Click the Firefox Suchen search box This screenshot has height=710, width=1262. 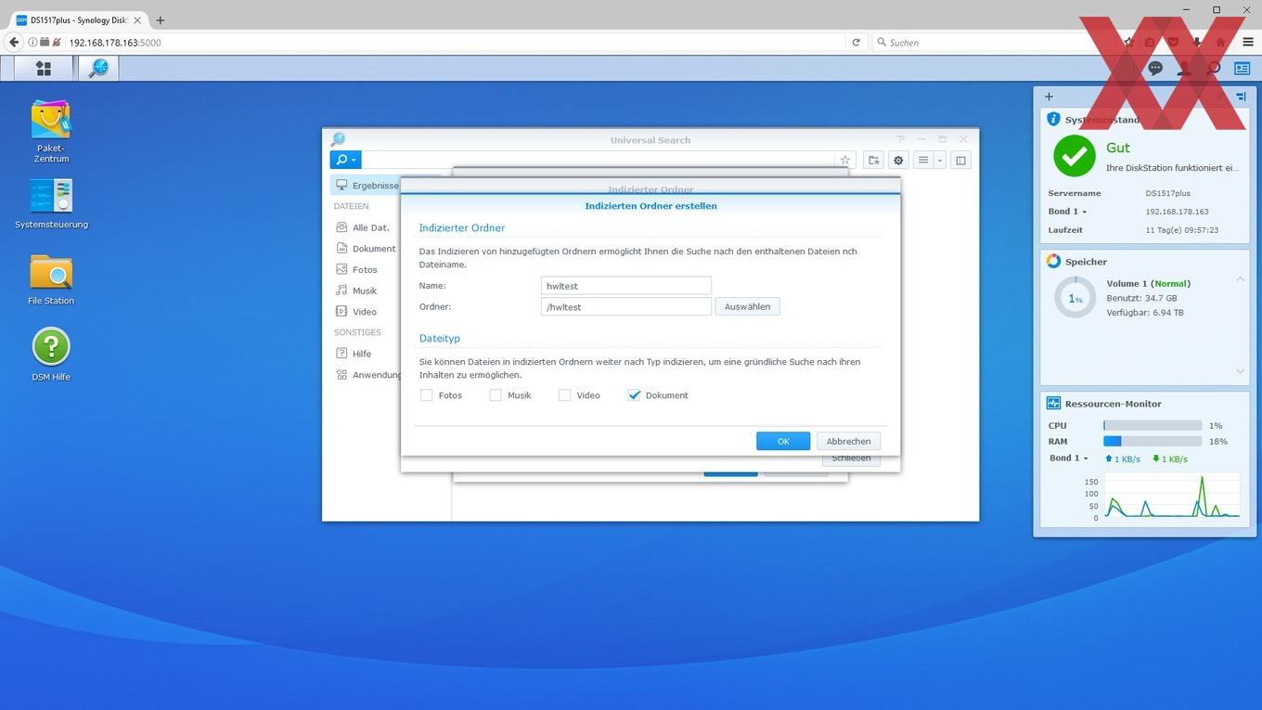993,42
